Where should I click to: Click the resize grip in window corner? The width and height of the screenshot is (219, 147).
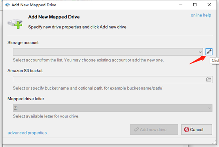click(214, 142)
